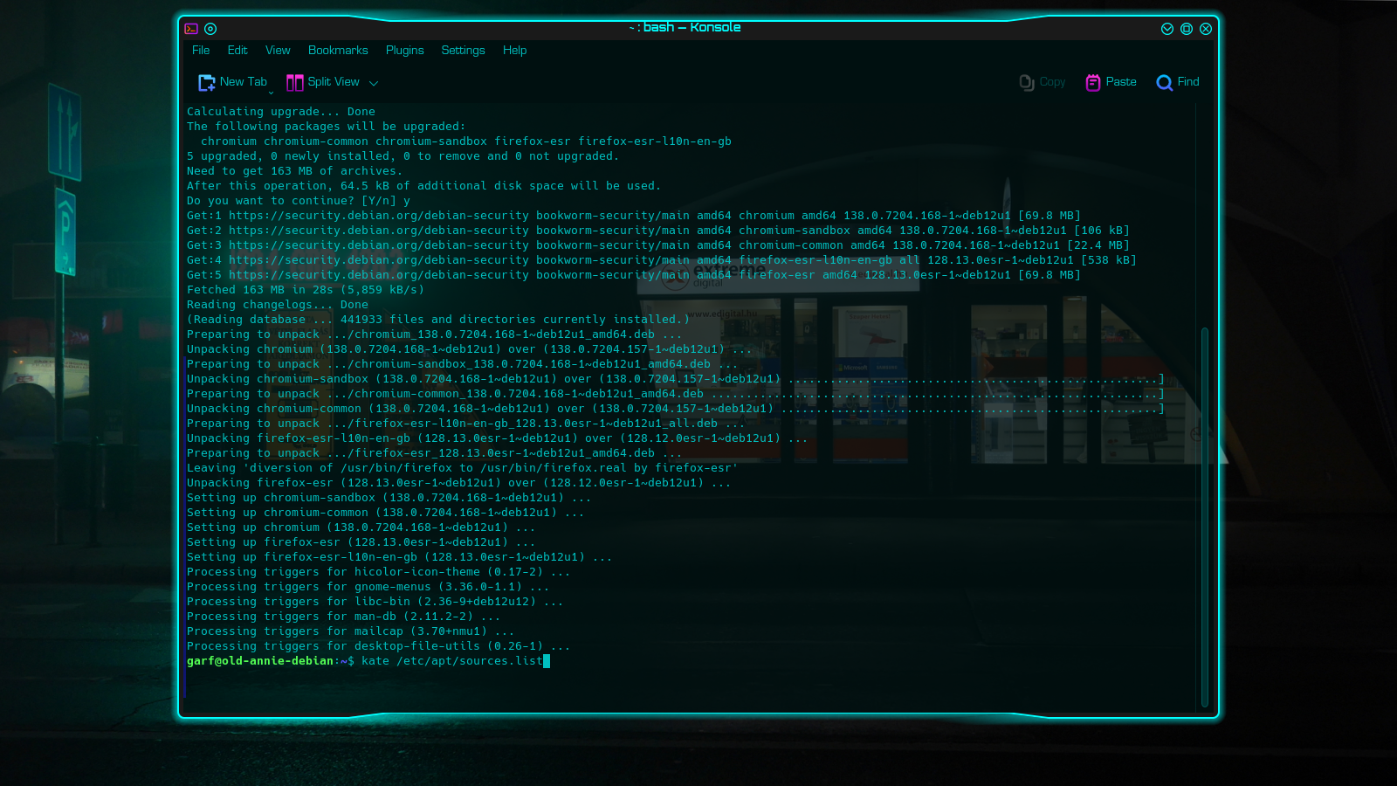Click the Copy toolbar icon

pyautogui.click(x=1027, y=82)
